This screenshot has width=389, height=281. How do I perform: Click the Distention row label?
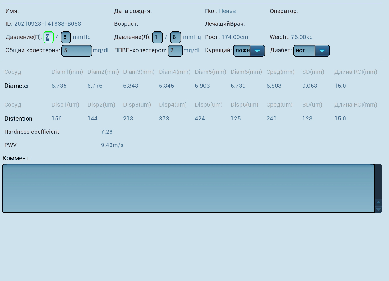[x=18, y=119]
